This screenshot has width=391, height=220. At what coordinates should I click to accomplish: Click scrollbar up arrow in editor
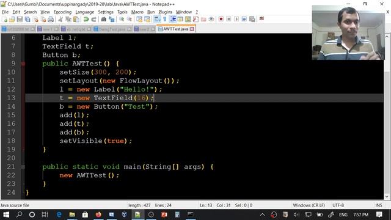coord(387,37)
